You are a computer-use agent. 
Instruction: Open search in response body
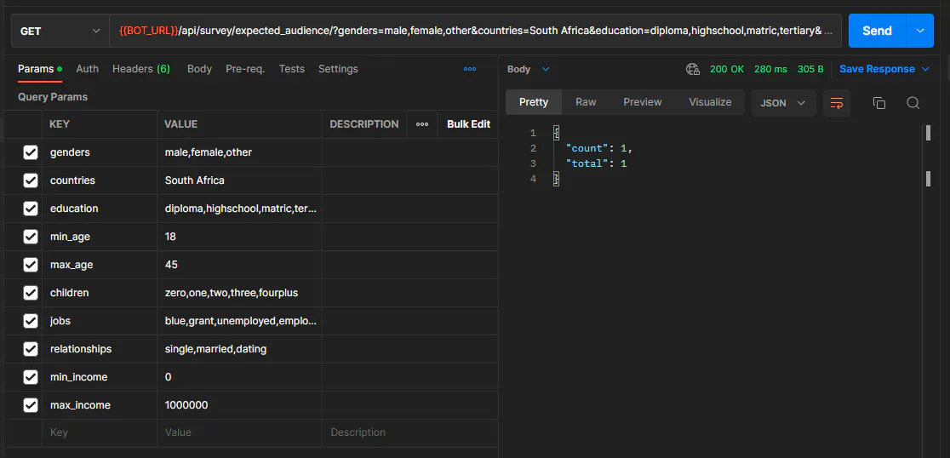(913, 103)
